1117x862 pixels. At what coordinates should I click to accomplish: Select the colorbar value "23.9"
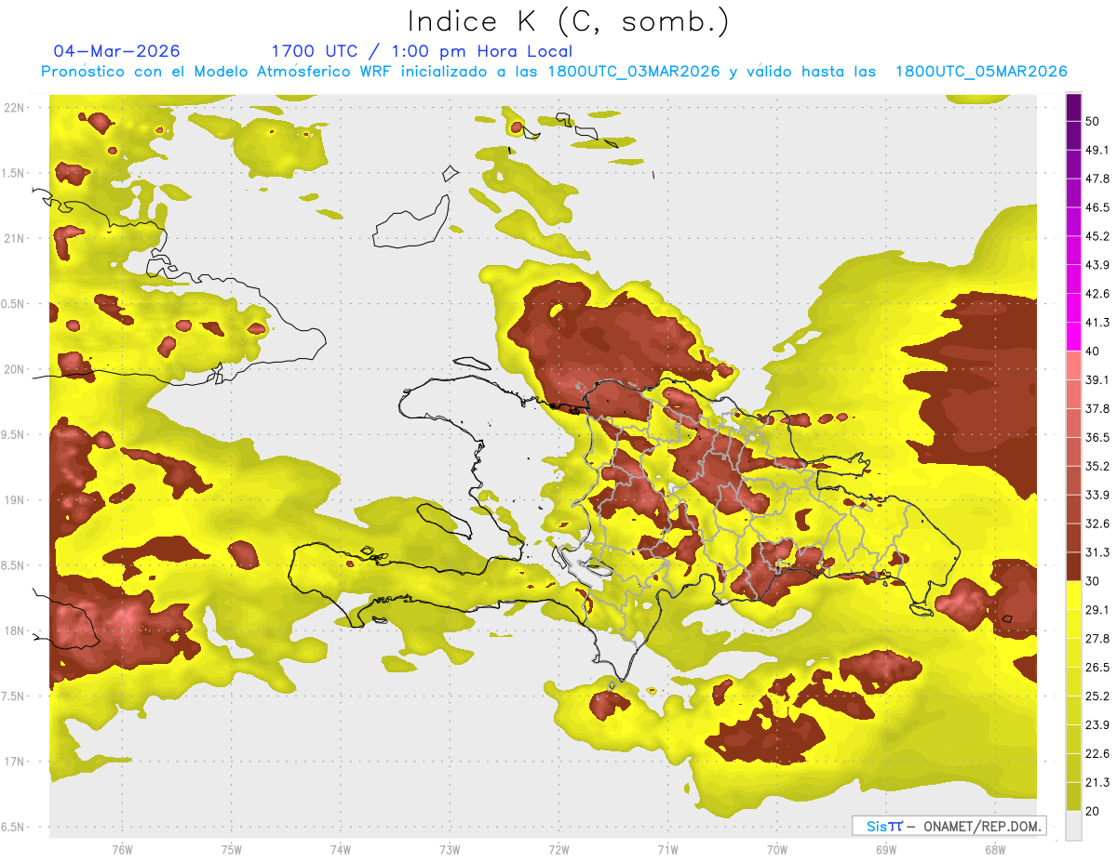[x=1097, y=725]
